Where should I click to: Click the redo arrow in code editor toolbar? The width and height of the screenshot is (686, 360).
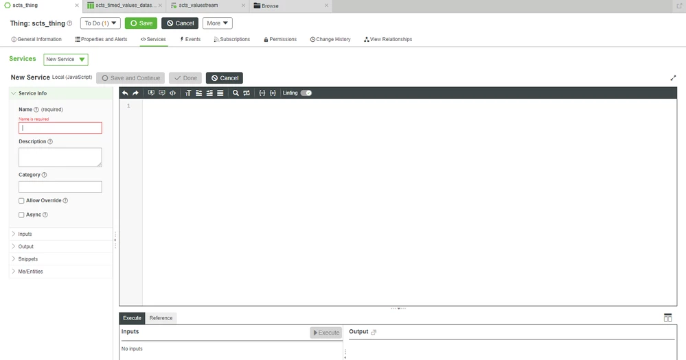136,93
